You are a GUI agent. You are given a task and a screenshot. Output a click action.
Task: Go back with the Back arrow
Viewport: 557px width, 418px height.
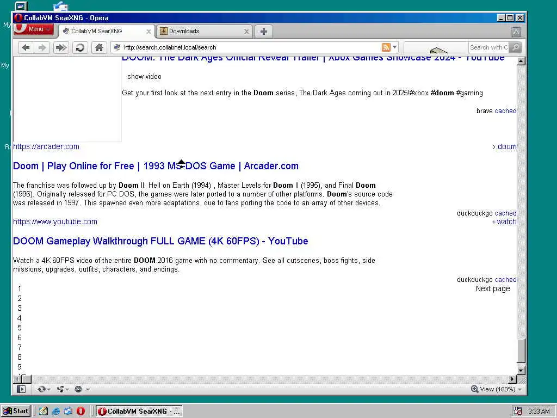click(x=26, y=47)
